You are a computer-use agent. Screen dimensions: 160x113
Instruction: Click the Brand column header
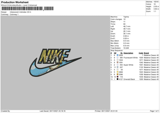[x=146, y=53]
